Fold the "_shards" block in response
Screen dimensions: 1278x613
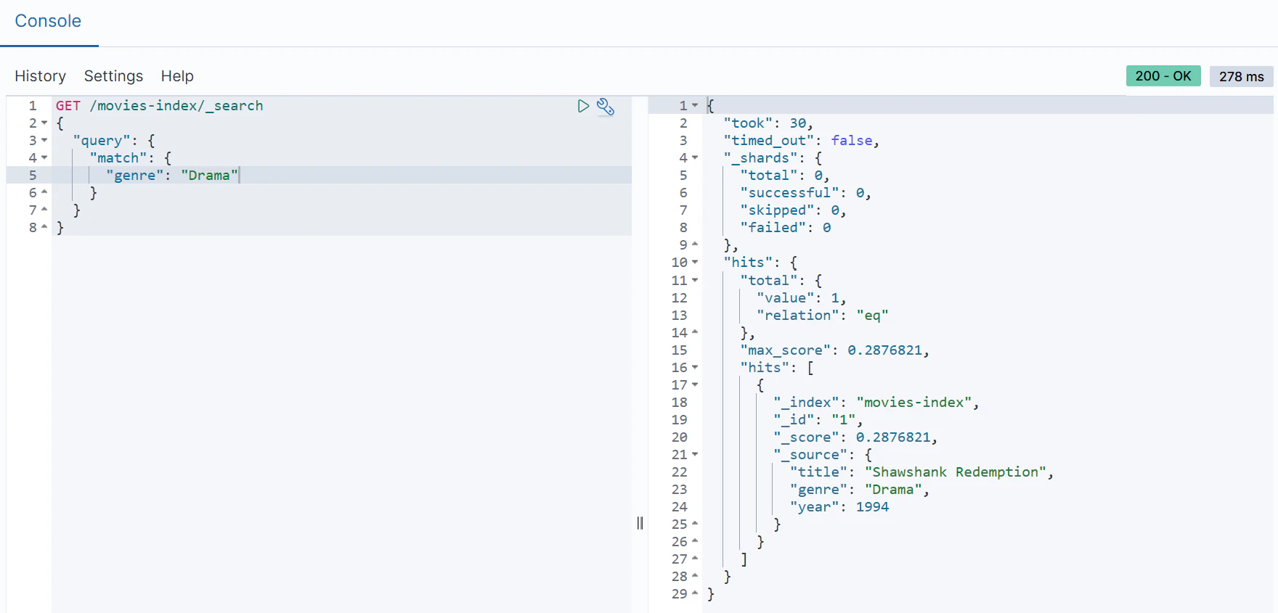point(695,157)
